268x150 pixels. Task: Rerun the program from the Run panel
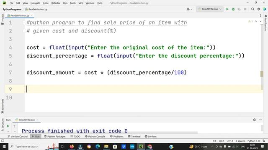click(x=8, y=126)
